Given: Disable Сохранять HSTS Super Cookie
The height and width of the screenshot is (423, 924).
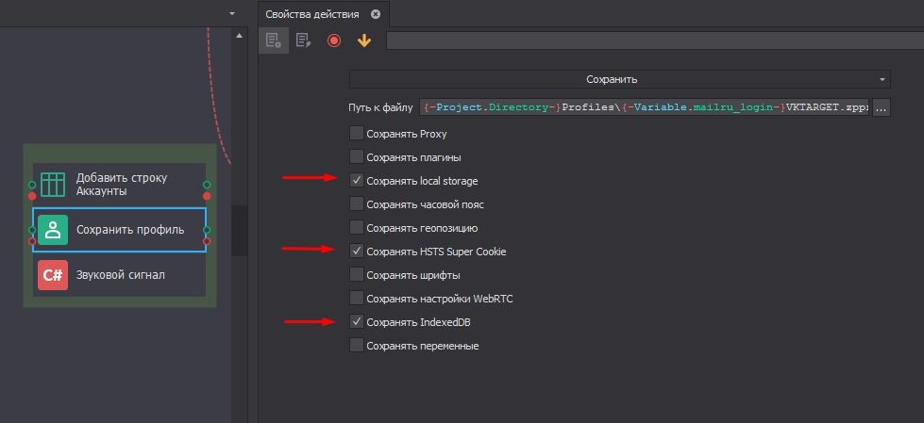Looking at the screenshot, I should pyautogui.click(x=357, y=251).
